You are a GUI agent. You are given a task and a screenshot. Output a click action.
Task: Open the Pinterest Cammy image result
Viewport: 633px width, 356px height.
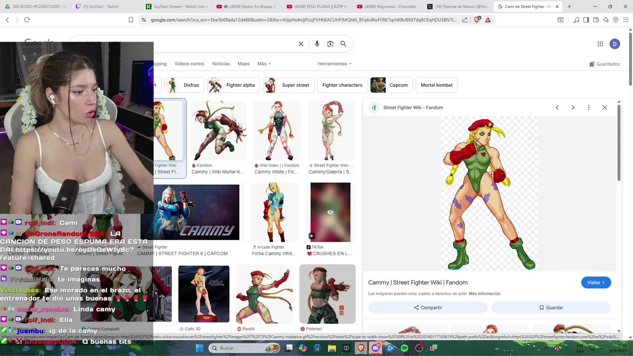coord(327,294)
